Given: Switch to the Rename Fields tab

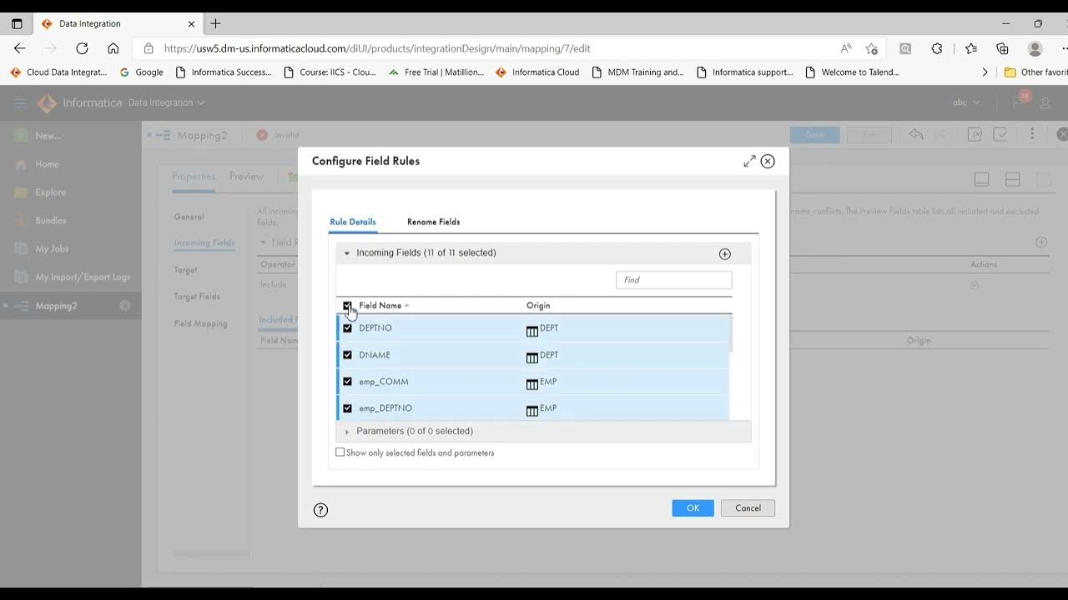Looking at the screenshot, I should (433, 222).
